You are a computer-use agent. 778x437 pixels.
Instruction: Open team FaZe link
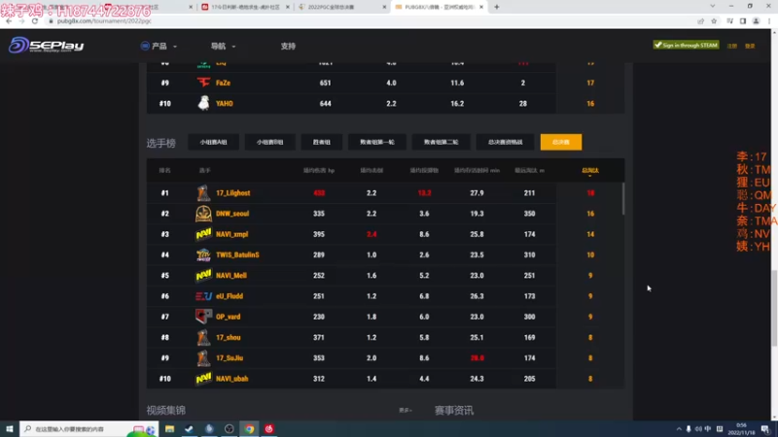click(223, 83)
